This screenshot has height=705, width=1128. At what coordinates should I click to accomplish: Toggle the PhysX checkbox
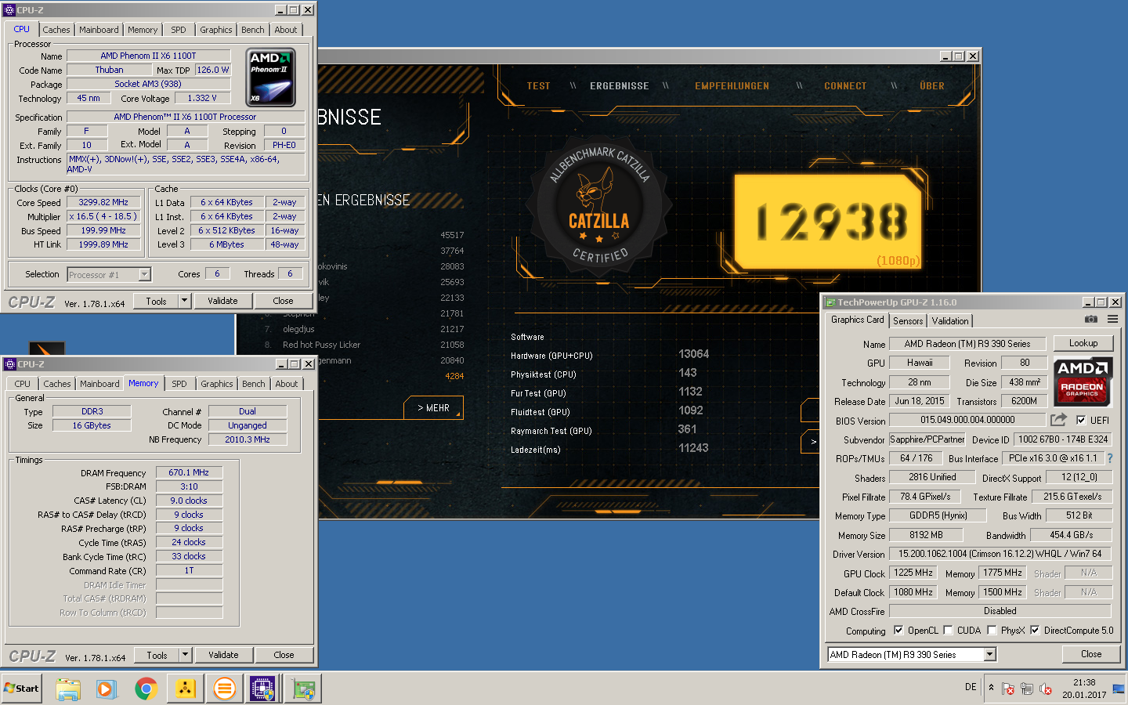[x=992, y=630]
